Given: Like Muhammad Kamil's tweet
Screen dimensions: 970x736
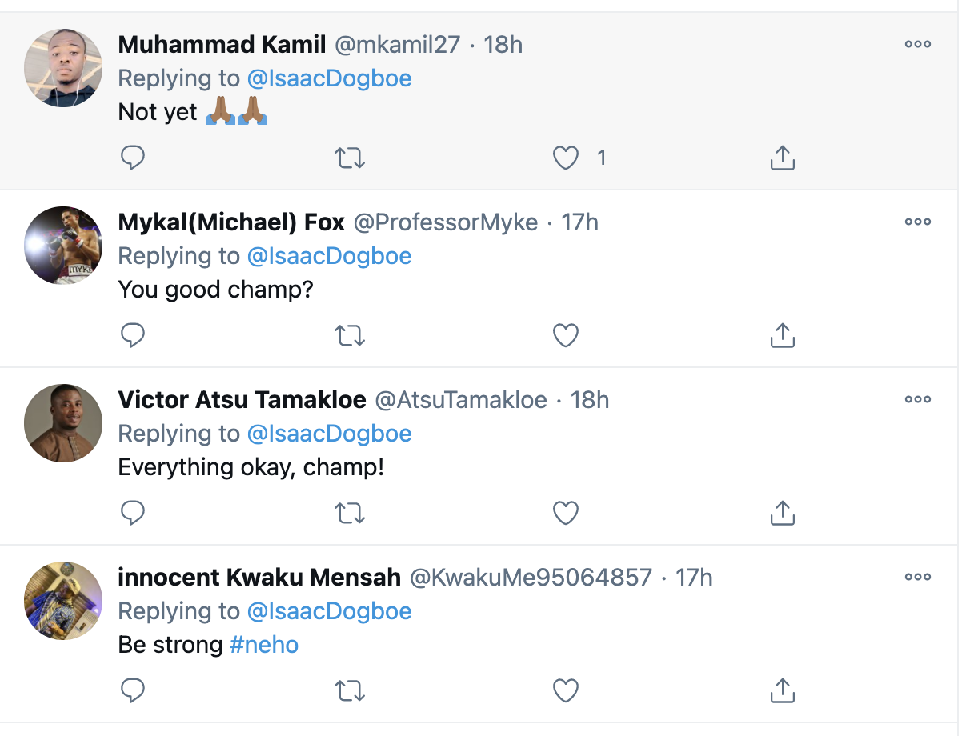Looking at the screenshot, I should click(x=566, y=158).
